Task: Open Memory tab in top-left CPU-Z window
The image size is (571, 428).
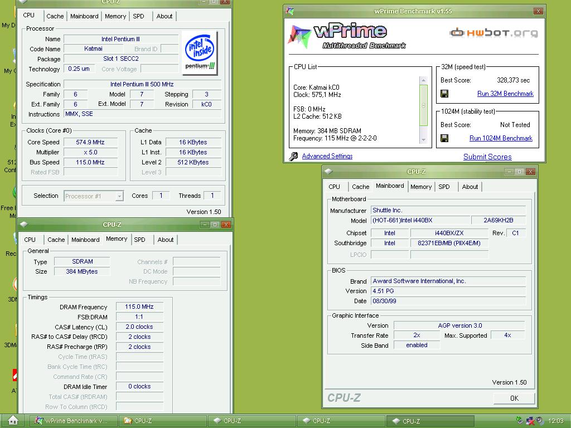Action: click(x=115, y=16)
